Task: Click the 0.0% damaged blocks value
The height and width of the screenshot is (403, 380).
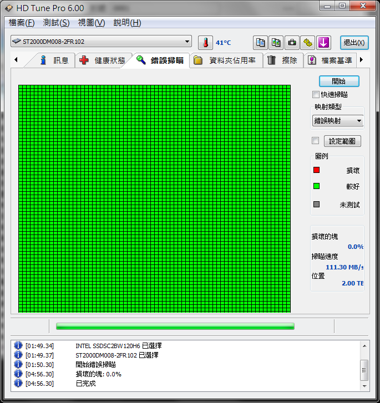Action: (355, 247)
